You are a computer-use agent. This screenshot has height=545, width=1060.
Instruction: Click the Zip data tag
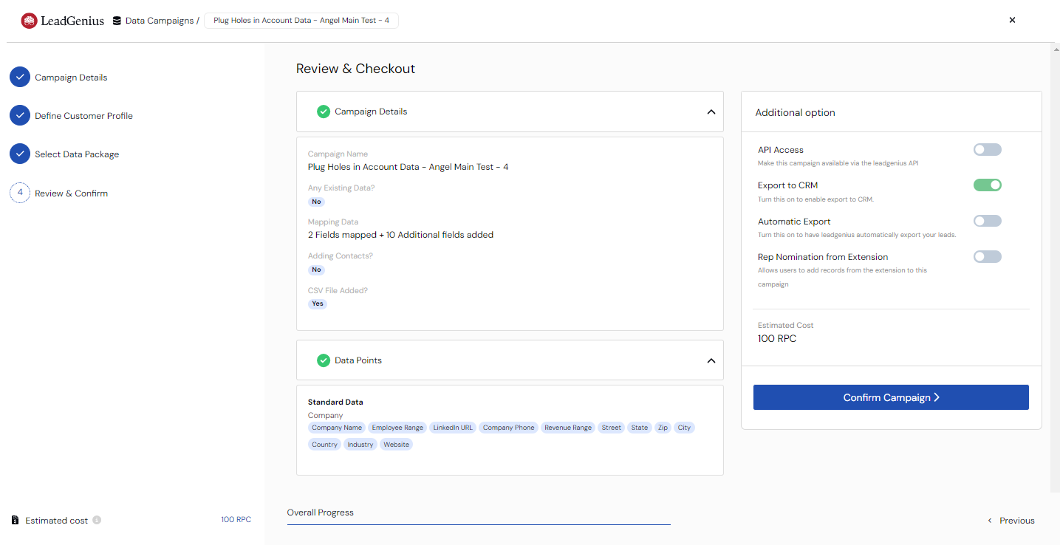click(663, 428)
